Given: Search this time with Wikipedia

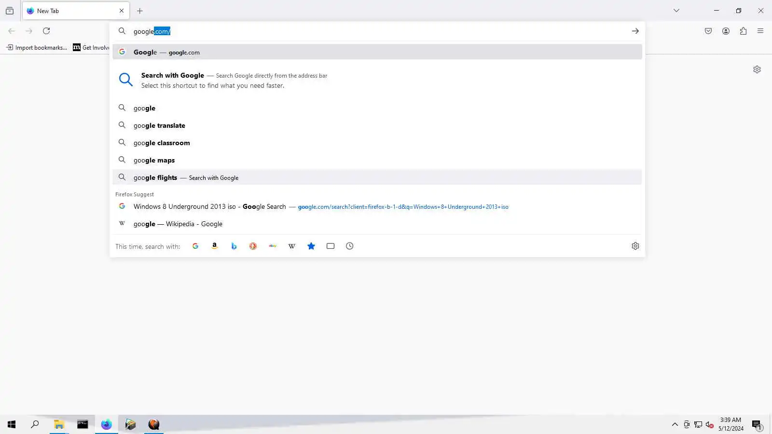Looking at the screenshot, I should [292, 246].
